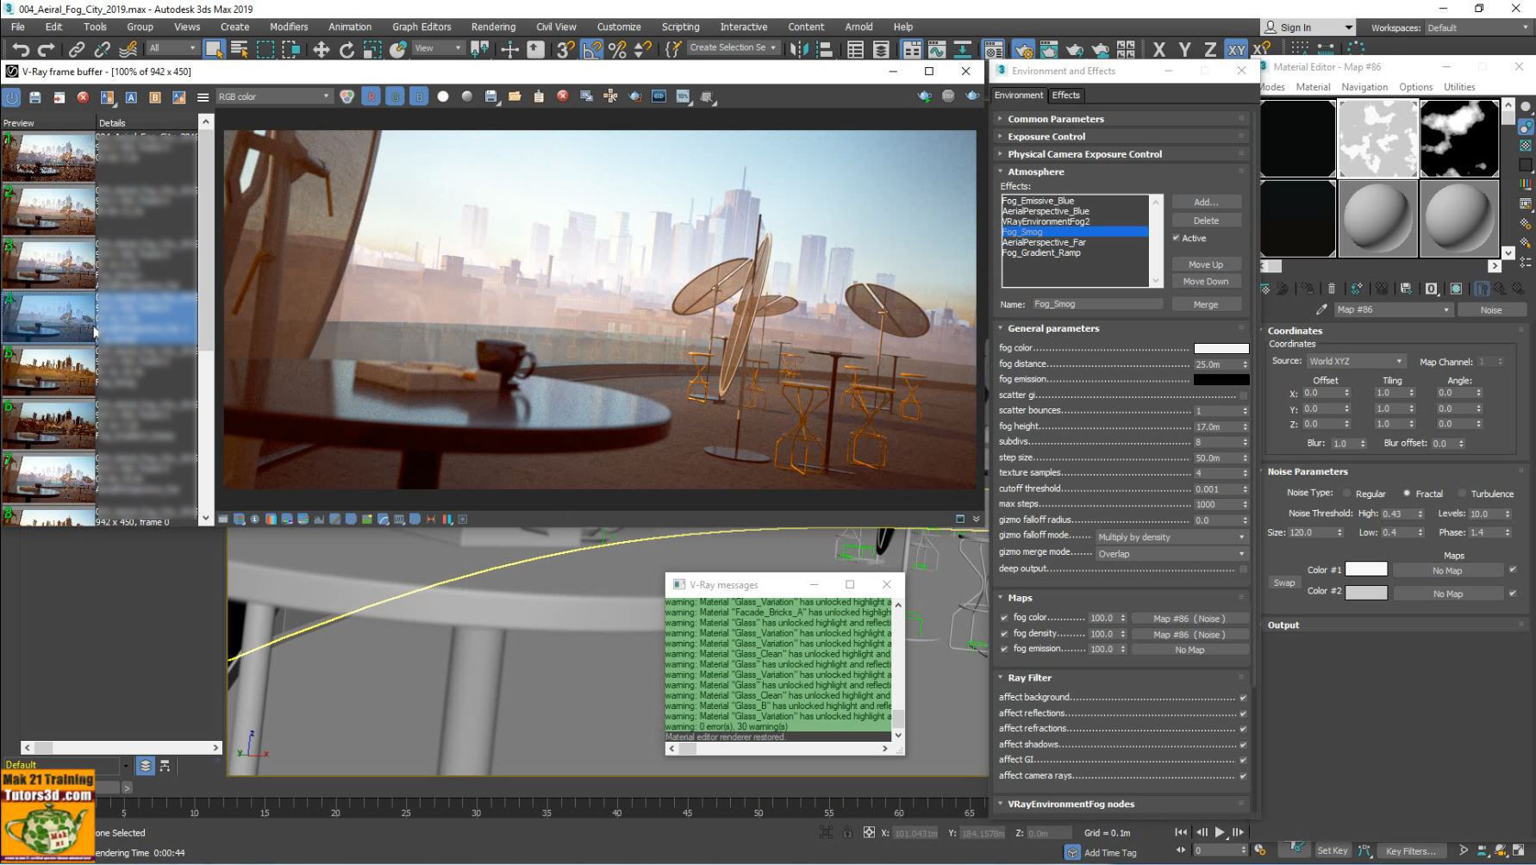The width and height of the screenshot is (1536, 865).
Task: Click the pick material eyedropper icon
Action: click(x=1321, y=309)
